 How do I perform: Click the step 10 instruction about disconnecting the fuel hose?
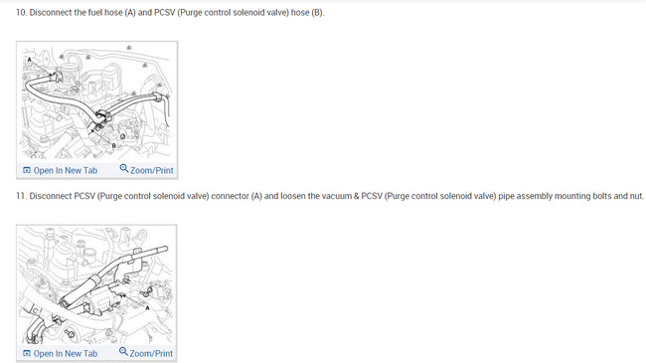point(170,13)
